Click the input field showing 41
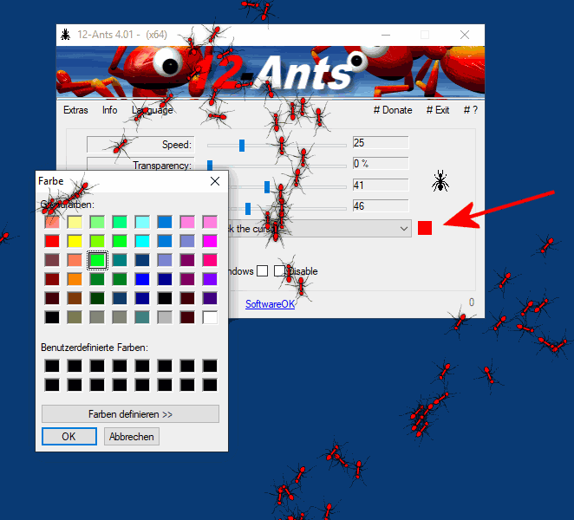This screenshot has height=520, width=574. coord(381,185)
